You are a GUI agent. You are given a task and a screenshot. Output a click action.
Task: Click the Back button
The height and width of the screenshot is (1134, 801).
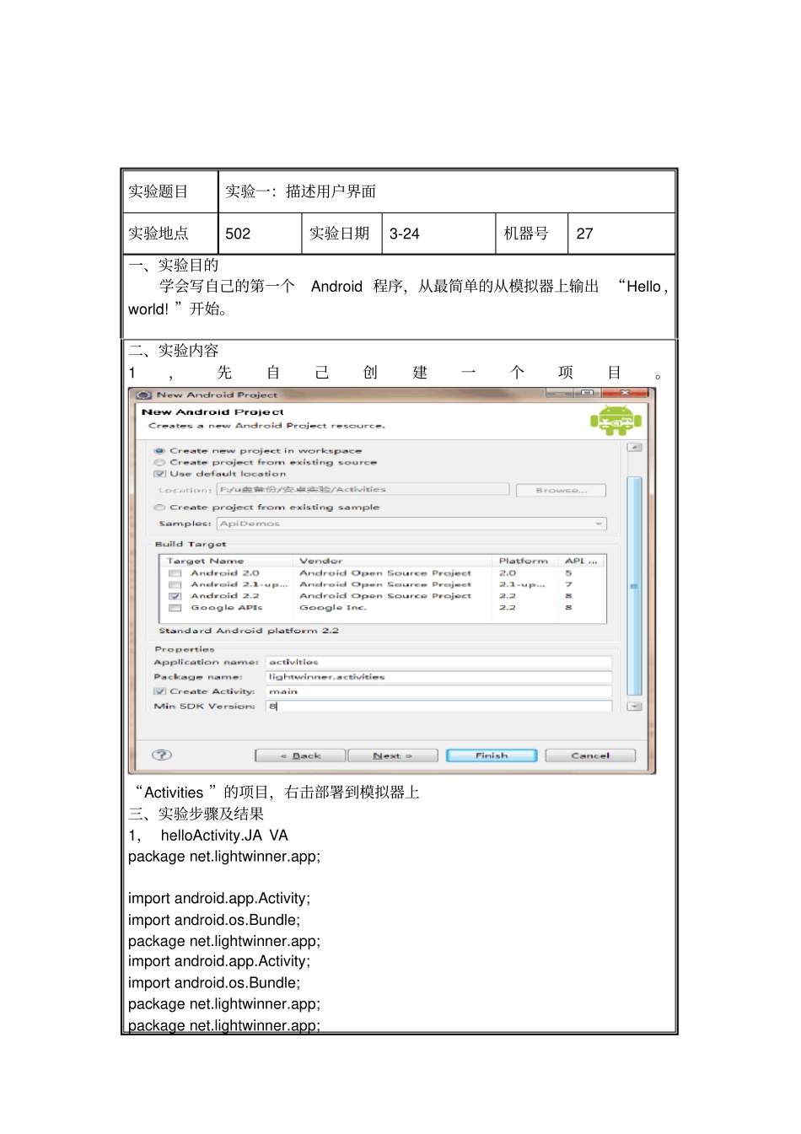pos(300,755)
